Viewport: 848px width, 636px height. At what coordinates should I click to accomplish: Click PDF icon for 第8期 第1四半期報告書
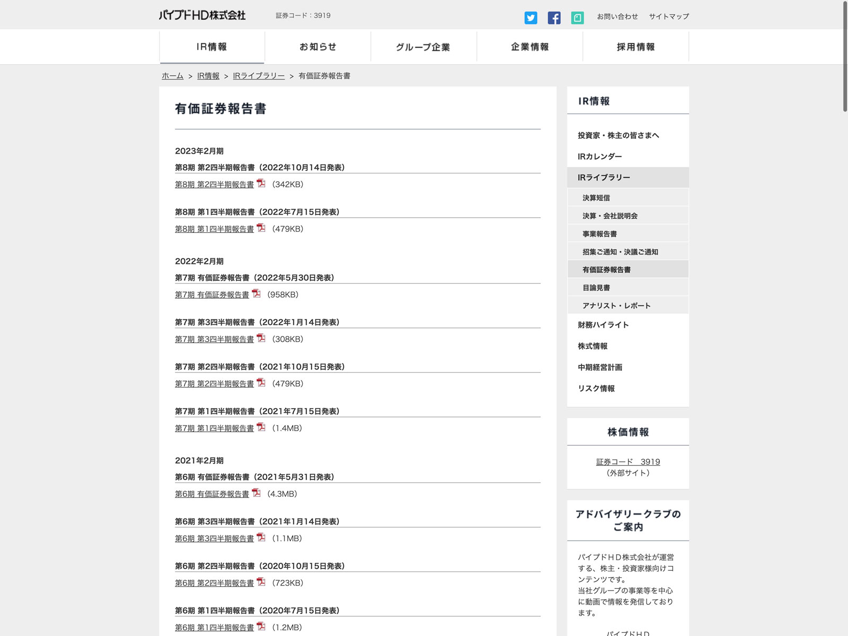pos(261,228)
